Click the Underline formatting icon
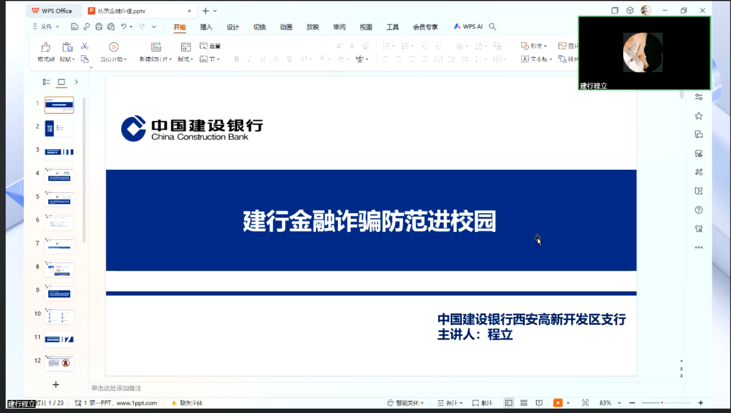The height and width of the screenshot is (413, 731). [263, 59]
